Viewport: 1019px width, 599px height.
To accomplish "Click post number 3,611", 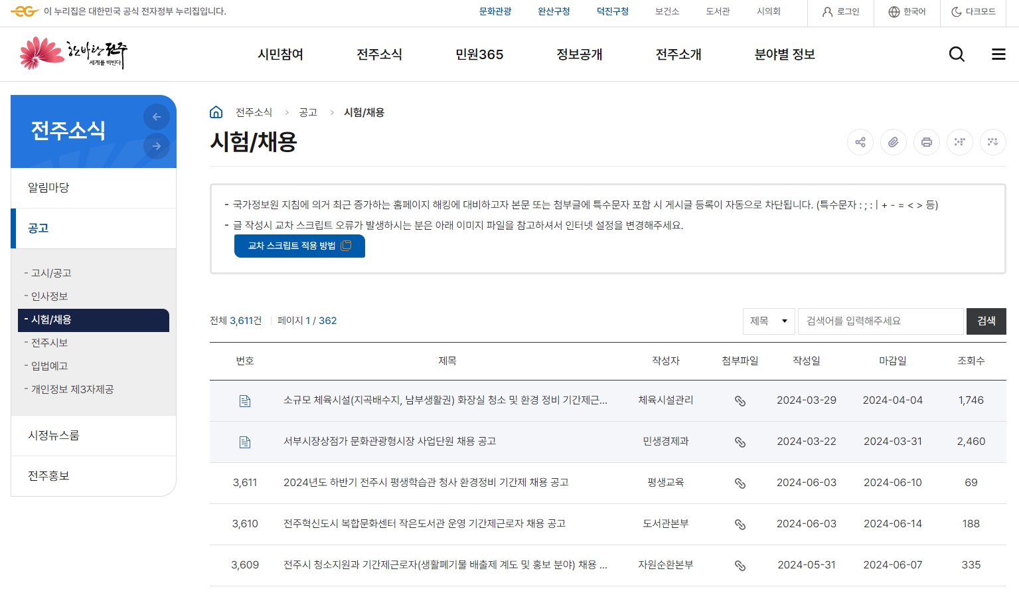I will coord(245,483).
